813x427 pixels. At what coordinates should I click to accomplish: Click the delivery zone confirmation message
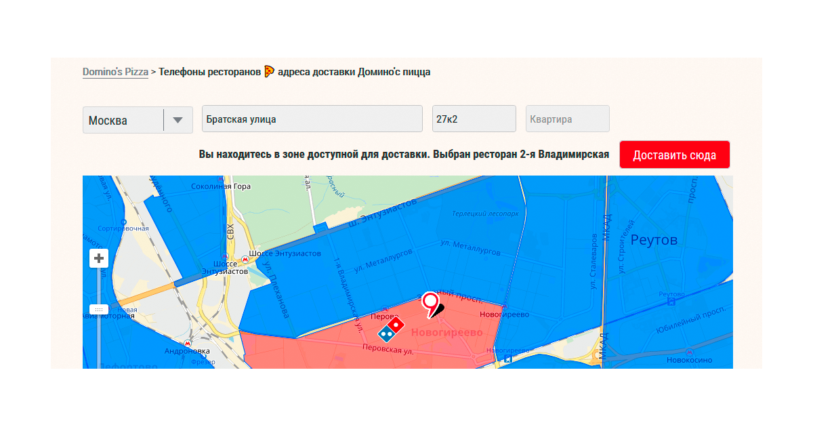[x=404, y=155]
